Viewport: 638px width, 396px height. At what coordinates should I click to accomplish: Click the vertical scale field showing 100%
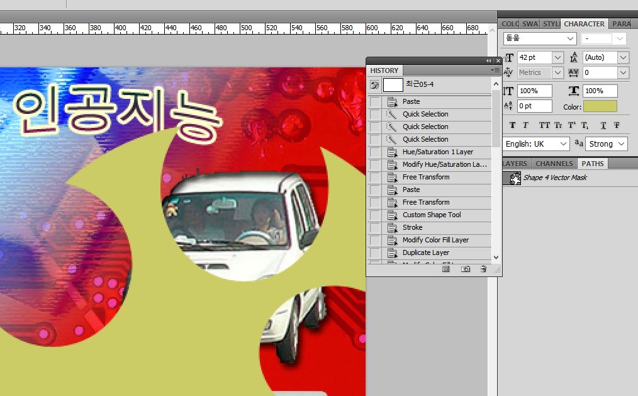point(535,91)
